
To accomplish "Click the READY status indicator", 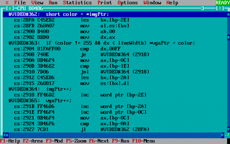I will pos(223,2).
